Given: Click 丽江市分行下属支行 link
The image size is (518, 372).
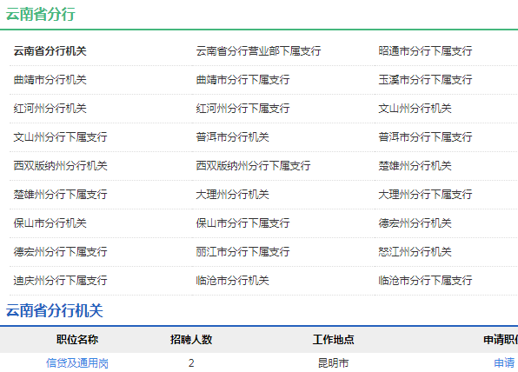Looking at the screenshot, I should point(242,252).
